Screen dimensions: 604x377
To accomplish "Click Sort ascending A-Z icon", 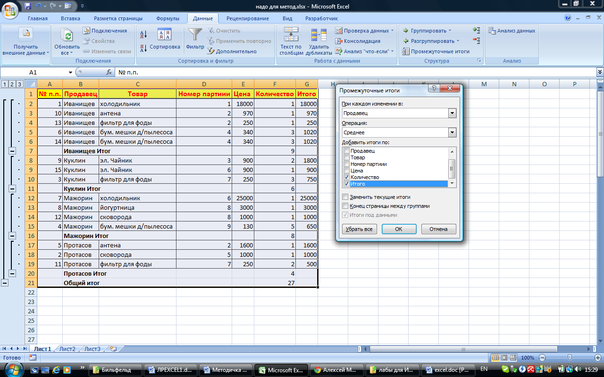I will click(144, 34).
